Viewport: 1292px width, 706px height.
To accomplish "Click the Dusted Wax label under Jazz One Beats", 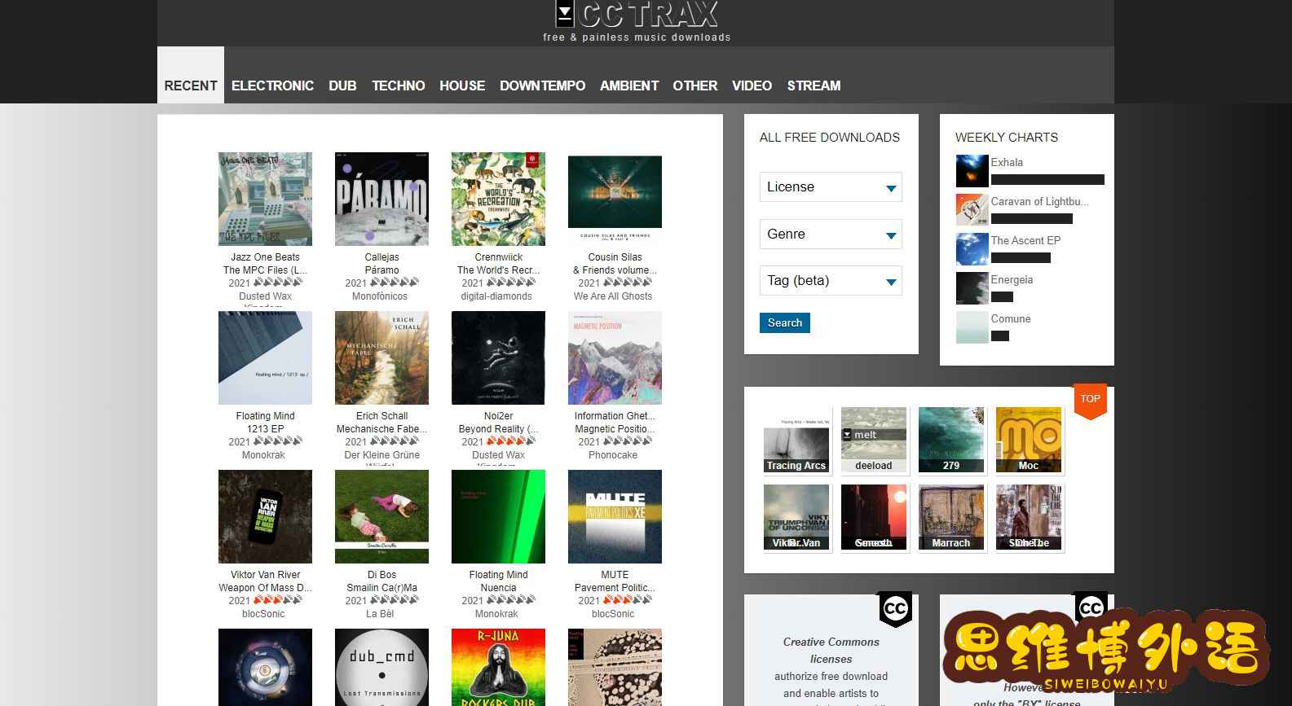I will [x=265, y=296].
